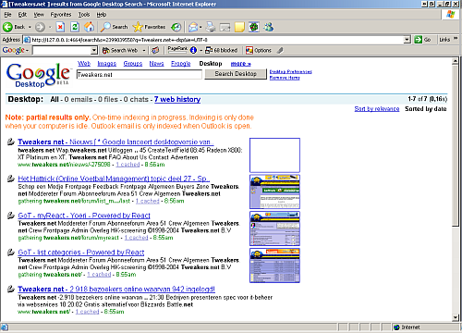This screenshot has width=462, height=333.
Task: Open the Tools menu
Action: (84, 14)
